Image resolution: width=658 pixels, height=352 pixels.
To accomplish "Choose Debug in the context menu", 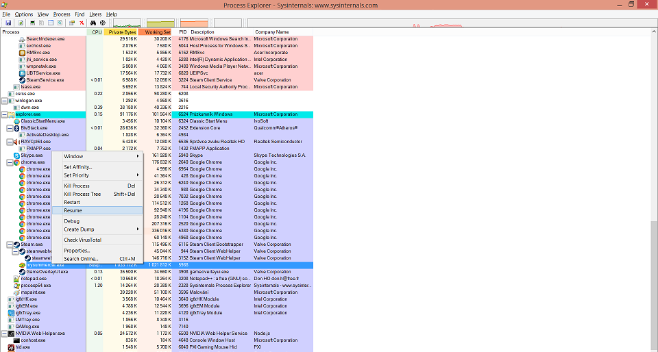I will tap(97, 221).
